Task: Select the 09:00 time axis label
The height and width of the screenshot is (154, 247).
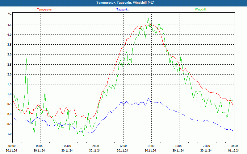Action: [x=95, y=146]
